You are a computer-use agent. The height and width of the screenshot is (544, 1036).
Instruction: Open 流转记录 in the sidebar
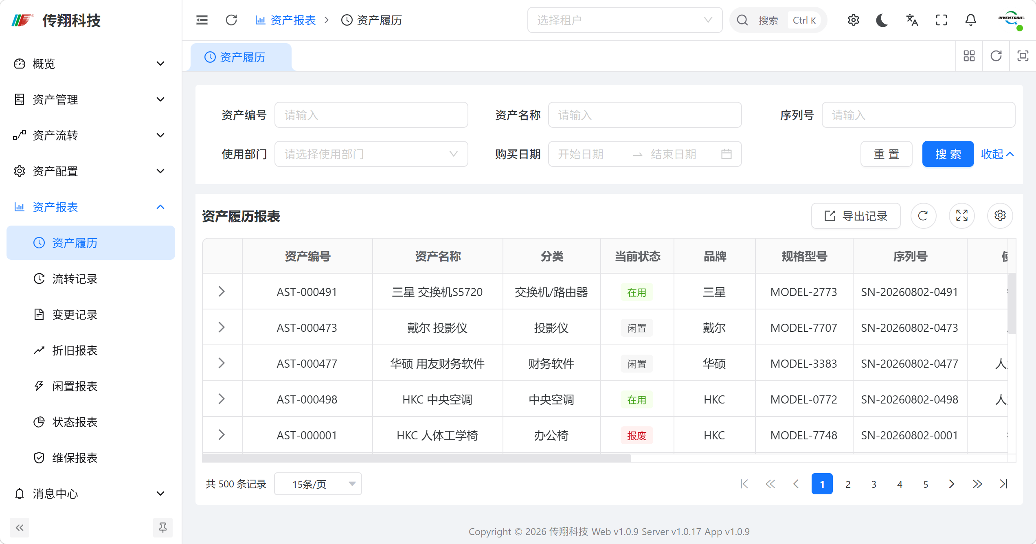point(90,279)
